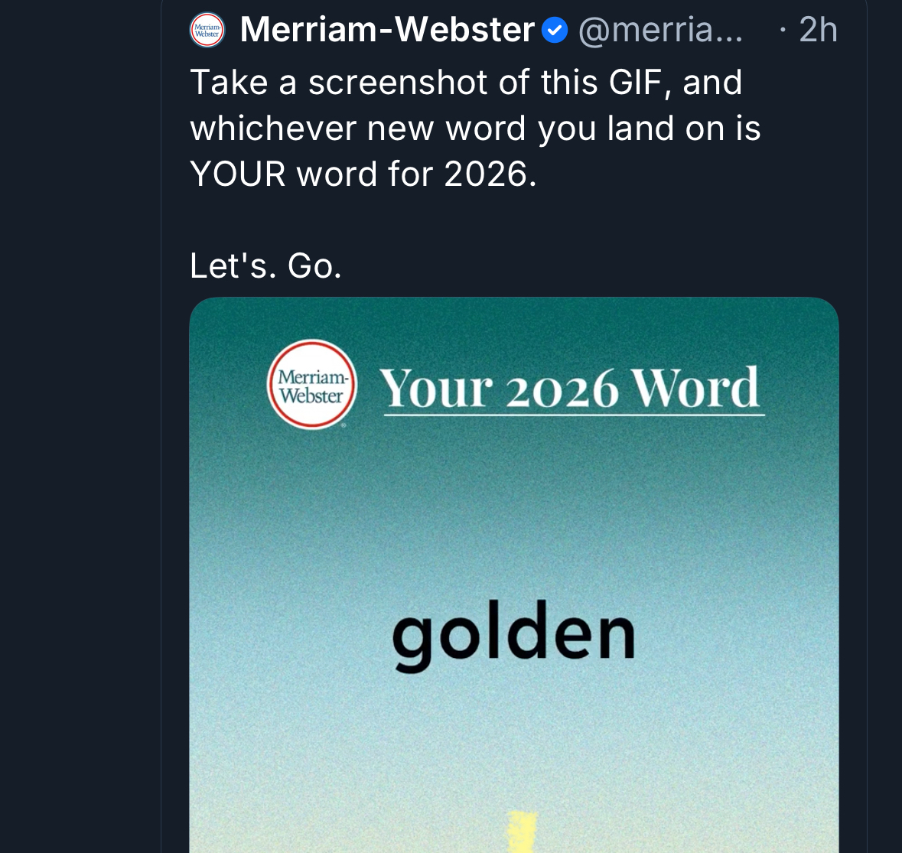Click the "Take a screenshot of this GIF" line

click(466, 83)
